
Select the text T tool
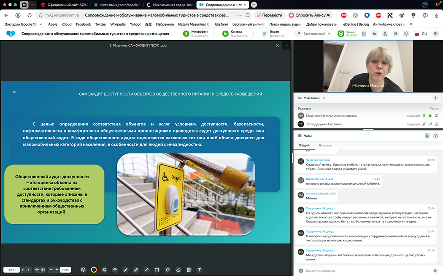[x=199, y=270]
